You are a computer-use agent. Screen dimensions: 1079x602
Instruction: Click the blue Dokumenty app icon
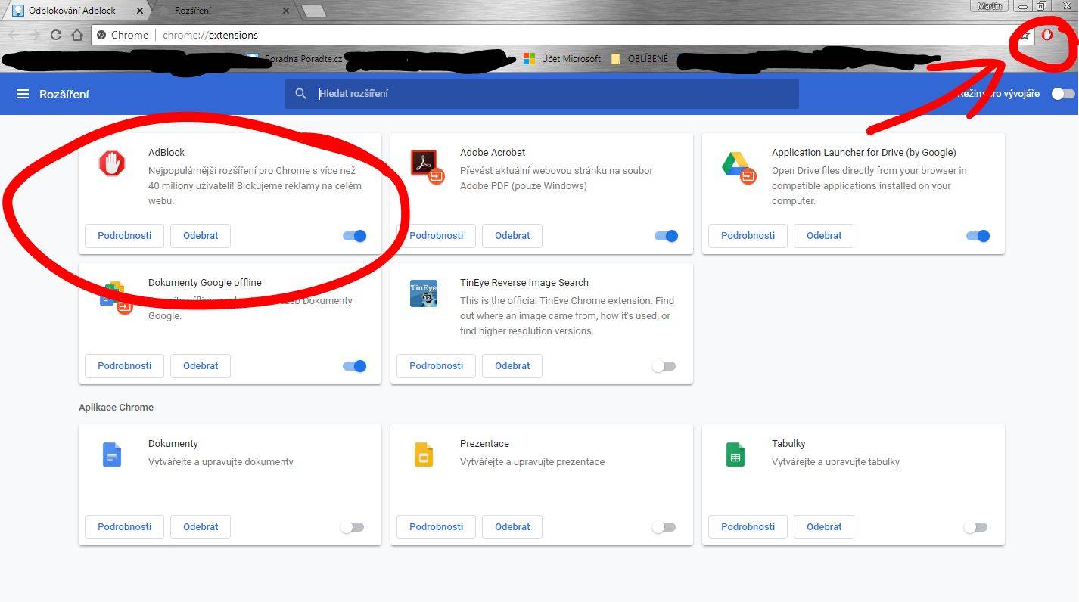tap(112, 455)
